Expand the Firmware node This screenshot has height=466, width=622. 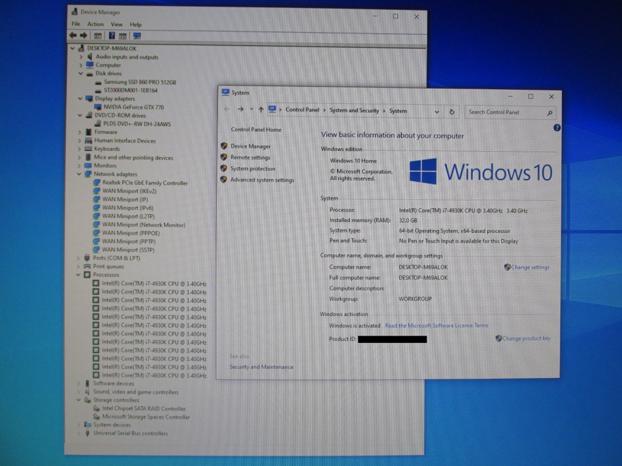(80, 132)
